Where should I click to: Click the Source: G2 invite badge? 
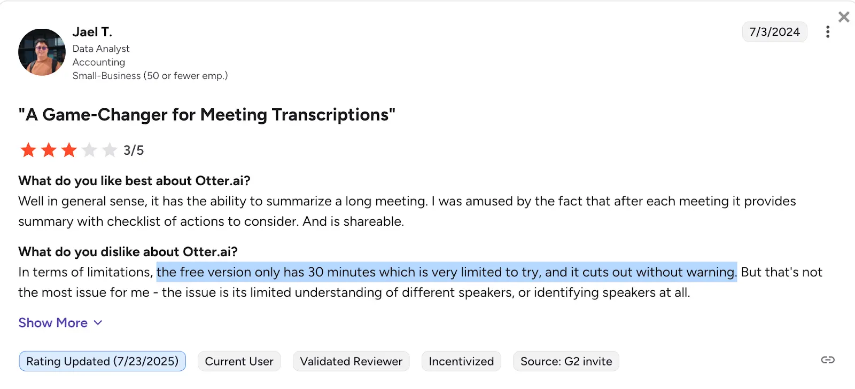coord(566,361)
